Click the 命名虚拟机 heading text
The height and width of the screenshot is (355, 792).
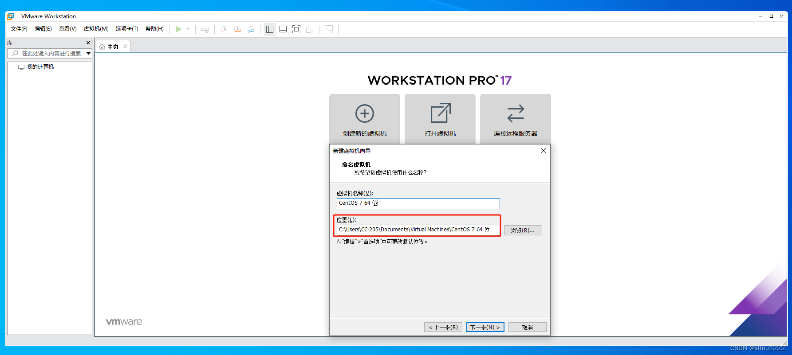tap(356, 164)
